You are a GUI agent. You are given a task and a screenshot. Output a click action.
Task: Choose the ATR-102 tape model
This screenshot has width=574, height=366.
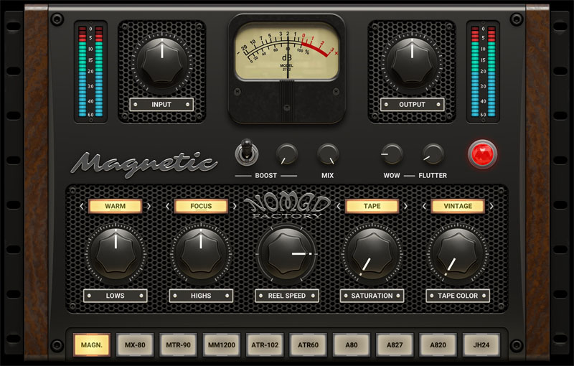pyautogui.click(x=265, y=345)
